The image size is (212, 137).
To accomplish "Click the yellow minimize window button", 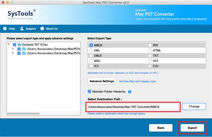I will coord(8,2).
